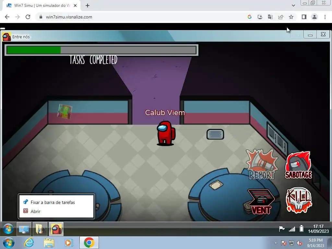Click the install app icon in address bar
This screenshot has width=332, height=249.
tap(260, 17)
